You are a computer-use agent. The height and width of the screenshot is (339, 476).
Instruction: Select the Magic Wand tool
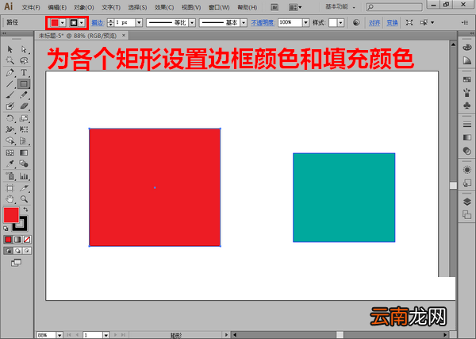click(x=10, y=60)
